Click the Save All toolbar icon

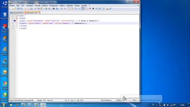coord(21,9)
